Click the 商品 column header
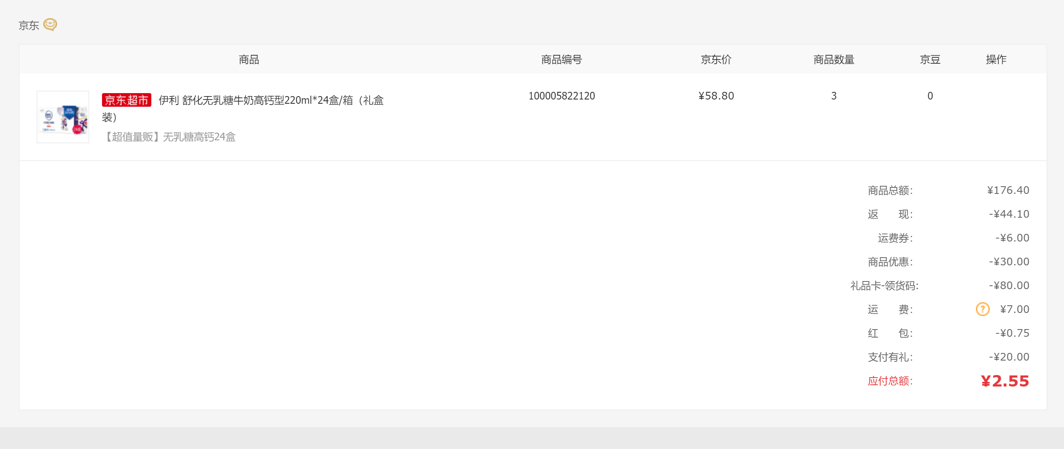 (249, 60)
